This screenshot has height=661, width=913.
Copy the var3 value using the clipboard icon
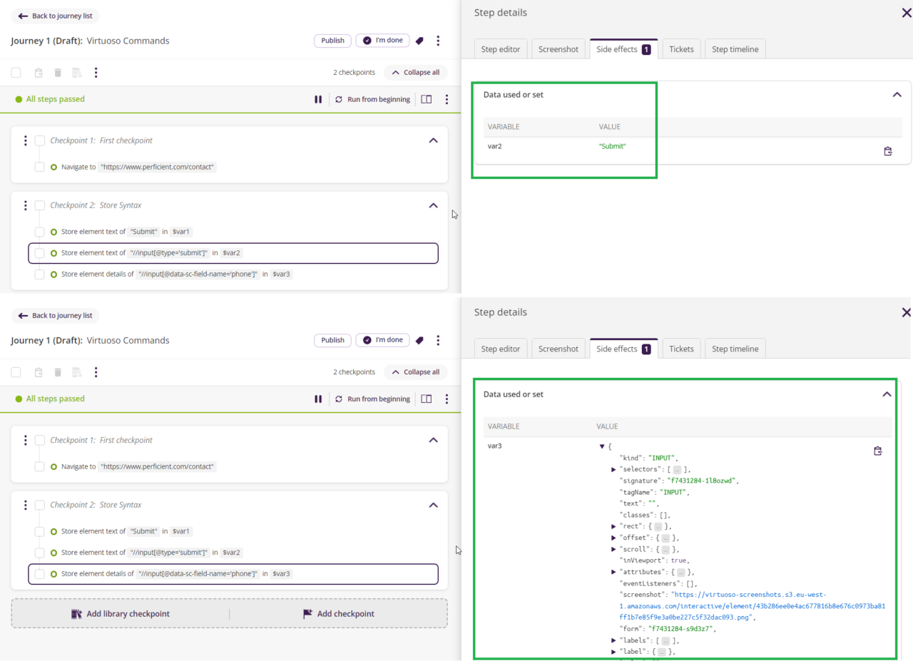pyautogui.click(x=878, y=450)
